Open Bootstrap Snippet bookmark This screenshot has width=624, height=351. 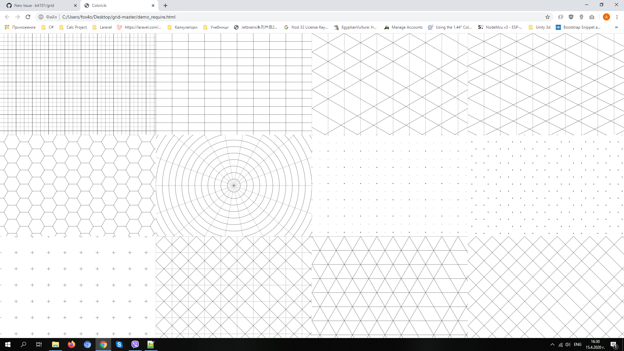[x=578, y=27]
